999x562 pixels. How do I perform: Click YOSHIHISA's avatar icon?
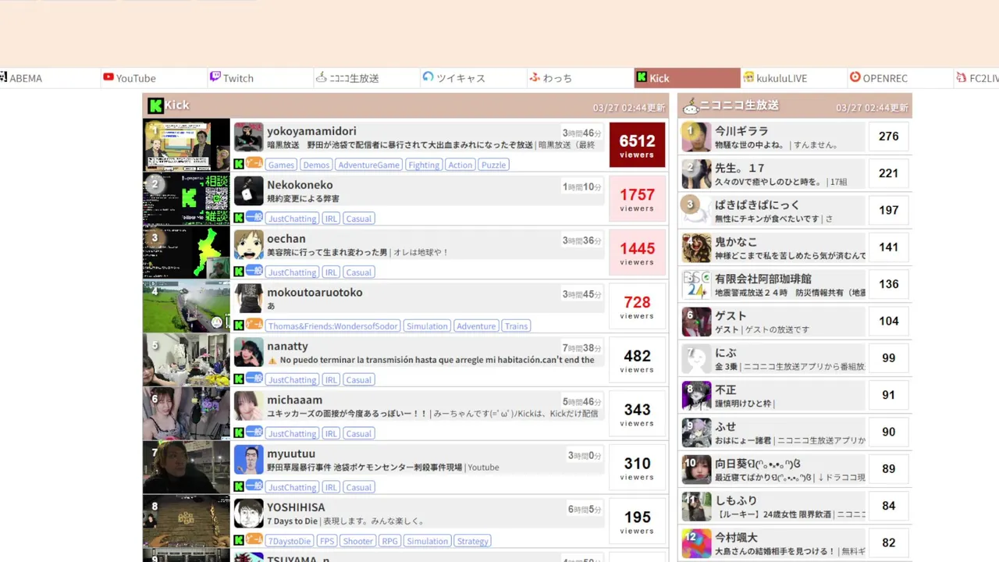click(x=249, y=514)
